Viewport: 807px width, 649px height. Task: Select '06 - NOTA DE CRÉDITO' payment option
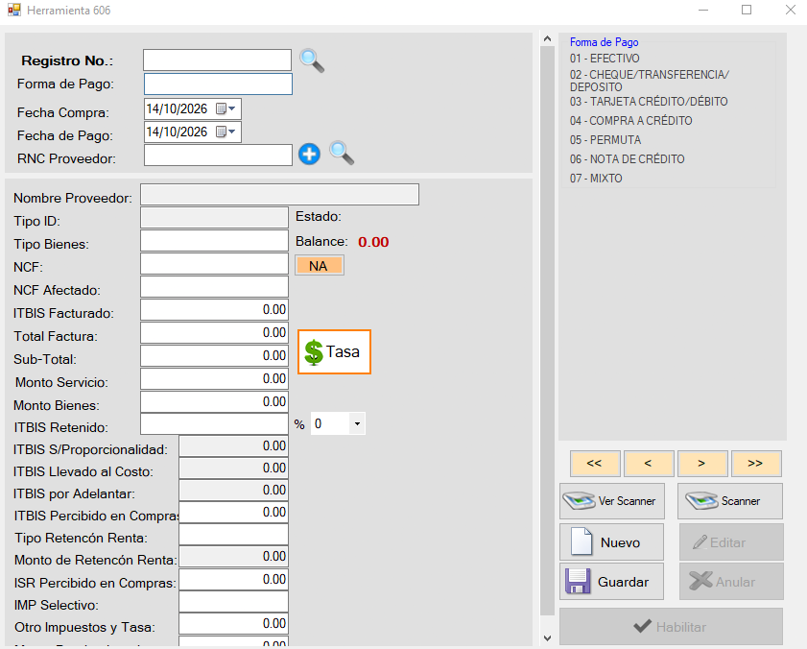coord(627,158)
